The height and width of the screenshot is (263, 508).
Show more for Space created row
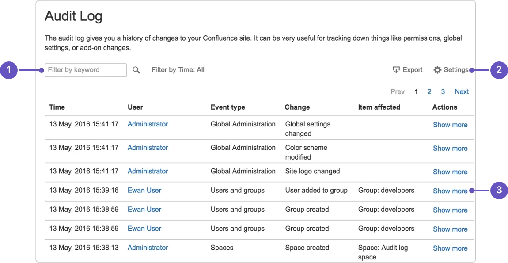[x=450, y=248]
